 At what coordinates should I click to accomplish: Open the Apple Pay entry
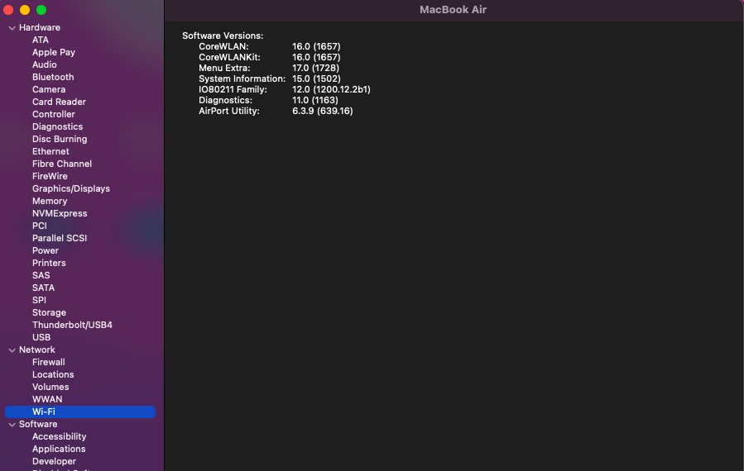54,52
